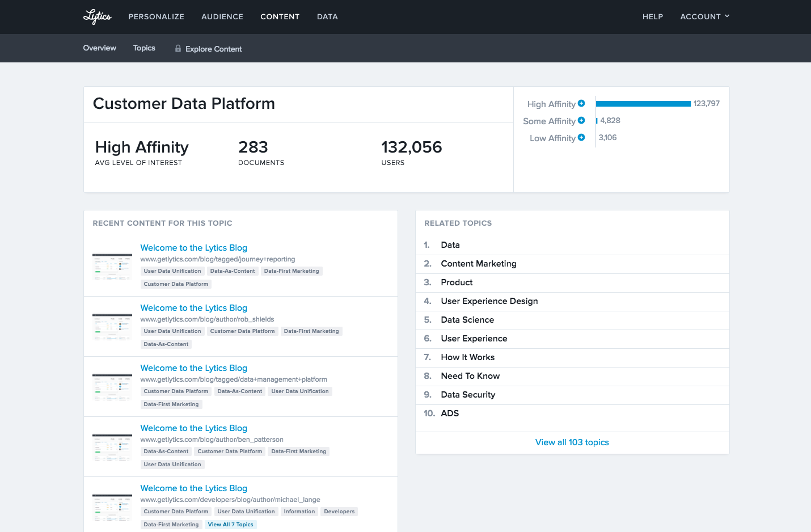Click the 132,056 Users count
The width and height of the screenshot is (811, 532).
point(412,147)
